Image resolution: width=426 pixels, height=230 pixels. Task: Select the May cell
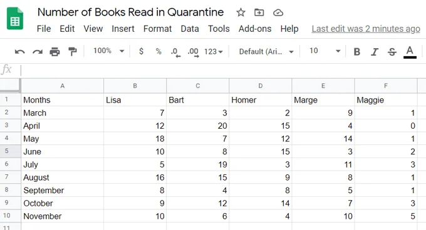click(x=62, y=138)
